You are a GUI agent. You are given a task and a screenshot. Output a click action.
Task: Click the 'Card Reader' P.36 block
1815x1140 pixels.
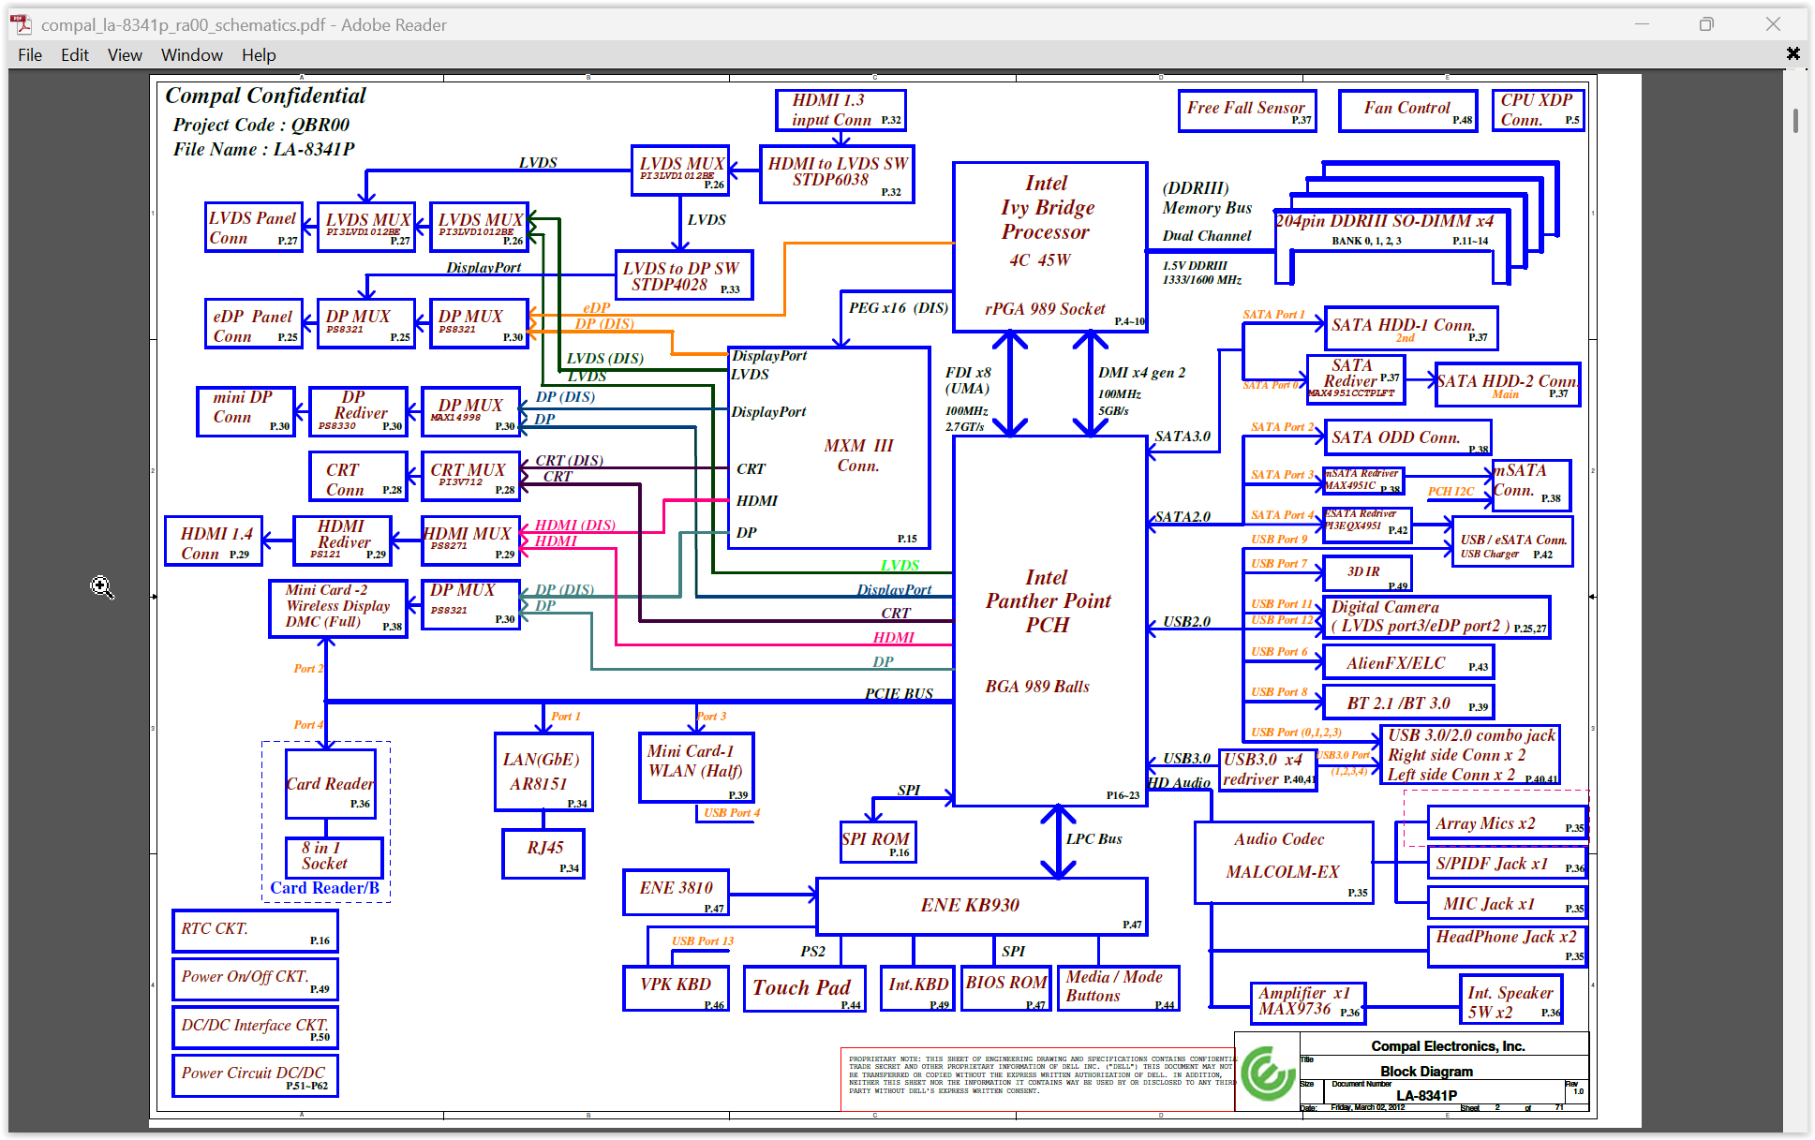330,783
